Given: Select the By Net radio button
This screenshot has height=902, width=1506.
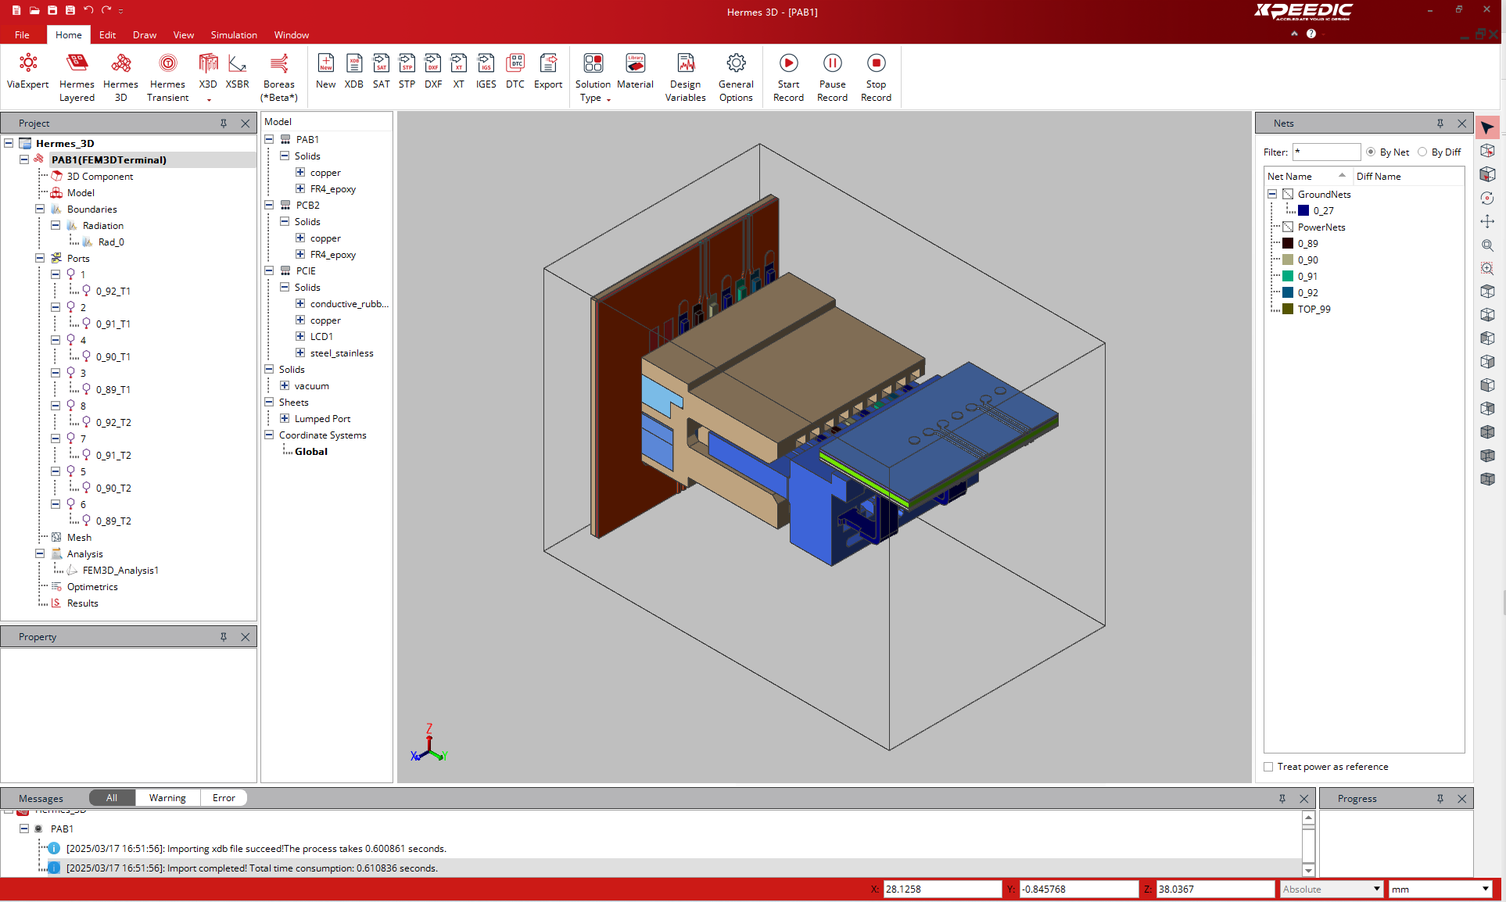Looking at the screenshot, I should pyautogui.click(x=1371, y=152).
